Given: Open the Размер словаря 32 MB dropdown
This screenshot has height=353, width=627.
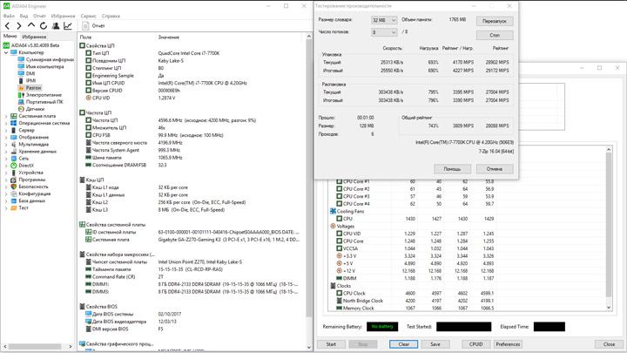Looking at the screenshot, I should [384, 20].
